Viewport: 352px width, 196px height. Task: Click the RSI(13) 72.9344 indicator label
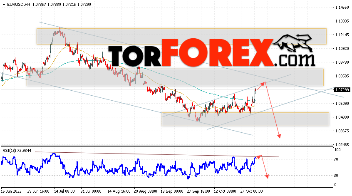click(x=17, y=150)
